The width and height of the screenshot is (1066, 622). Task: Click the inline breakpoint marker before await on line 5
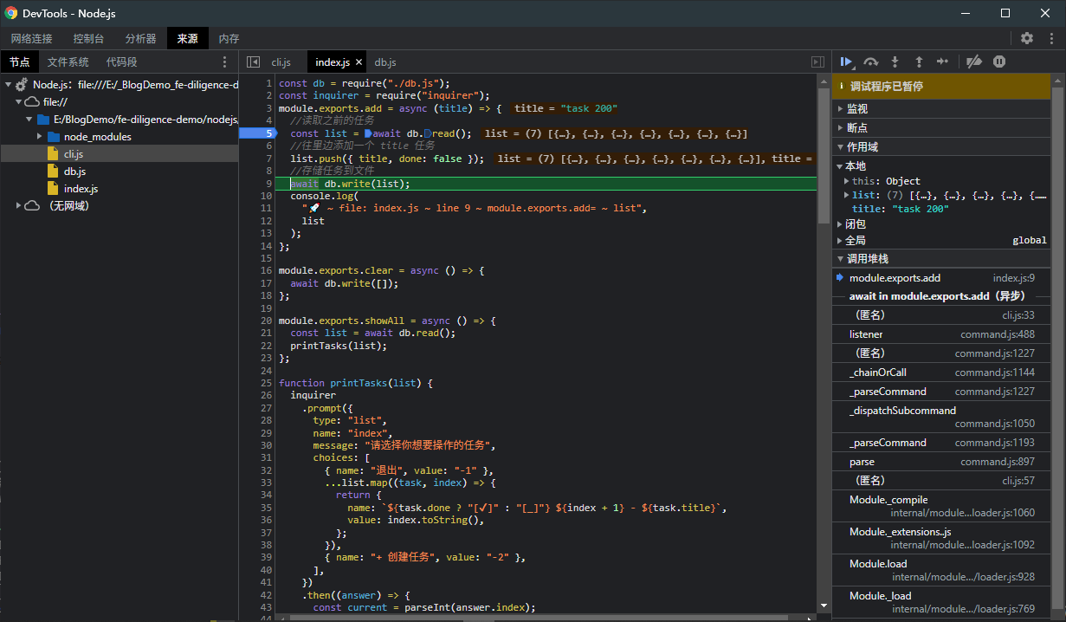368,133
